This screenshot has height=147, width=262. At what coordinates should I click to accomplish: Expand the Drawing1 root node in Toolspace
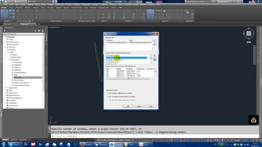pyautogui.click(x=4, y=37)
